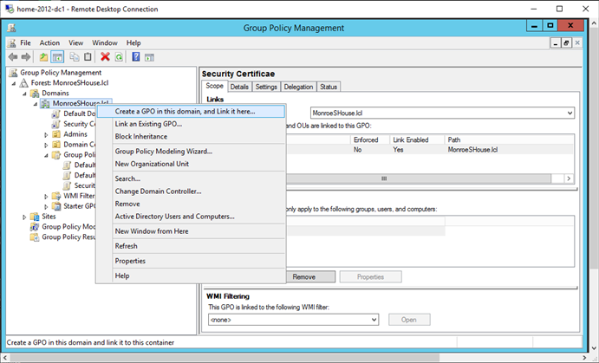Click the links list horizontal scrollbar right arrow
The height and width of the screenshot is (363, 599).
pyautogui.click(x=569, y=178)
